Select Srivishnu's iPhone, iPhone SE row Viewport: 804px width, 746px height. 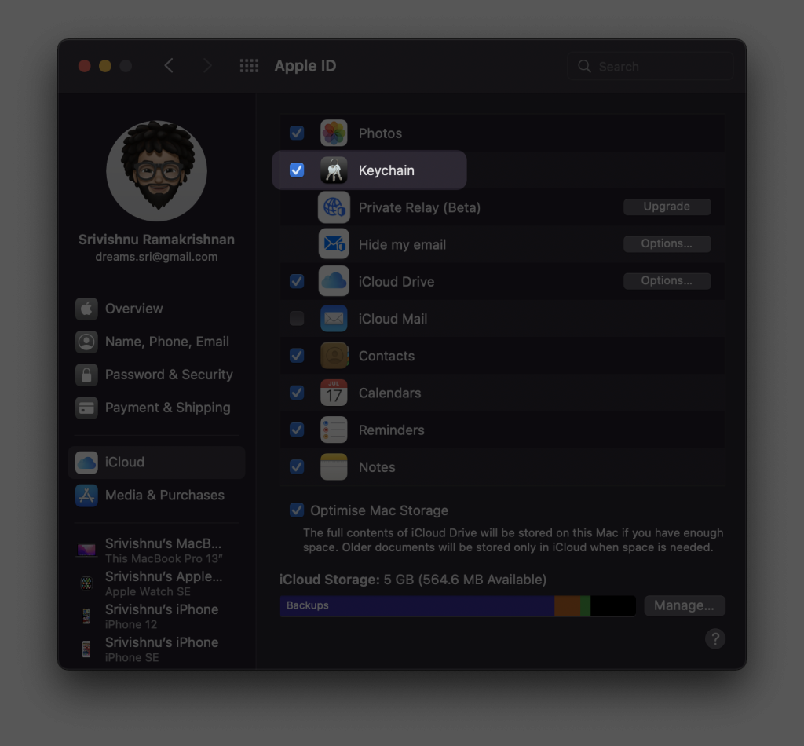(x=156, y=649)
